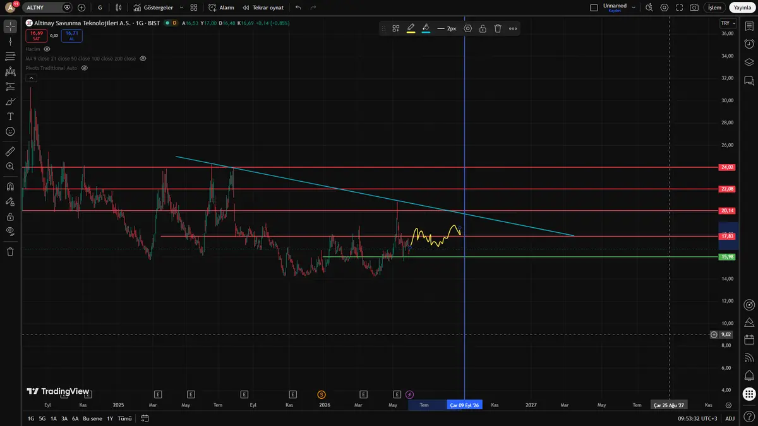
Task: Select the ruler measure tool
Action: 10,151
